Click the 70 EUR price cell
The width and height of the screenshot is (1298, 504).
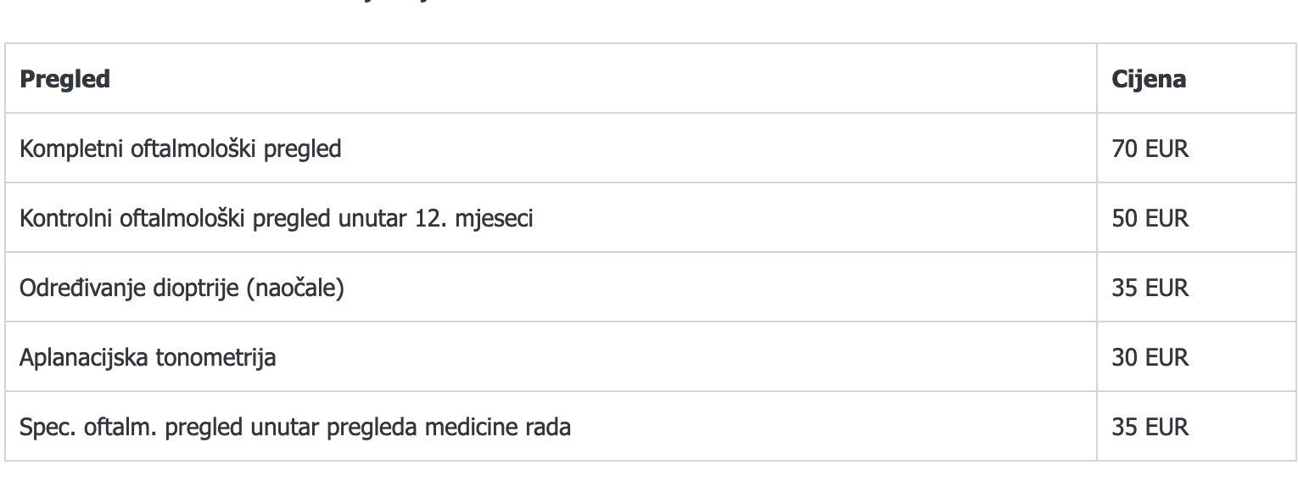pos(1150,149)
